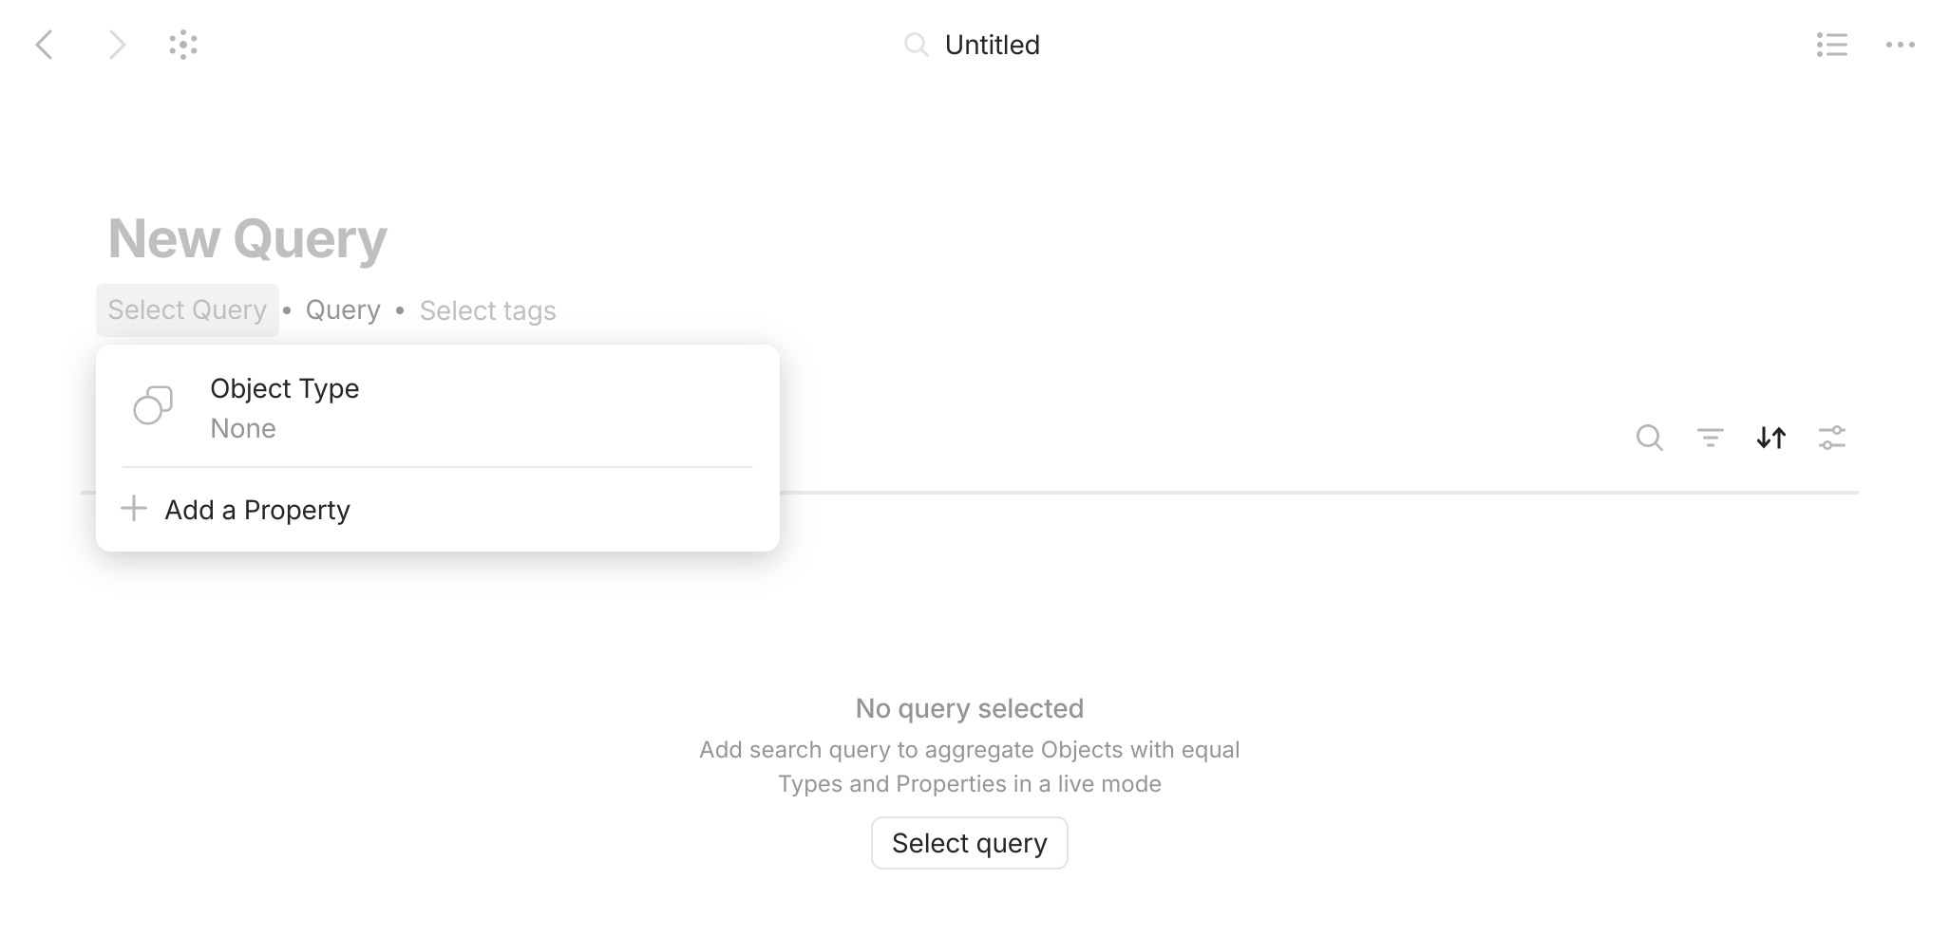The image size is (1950, 936).
Task: Open the properties list icon in header
Action: [1831, 45]
